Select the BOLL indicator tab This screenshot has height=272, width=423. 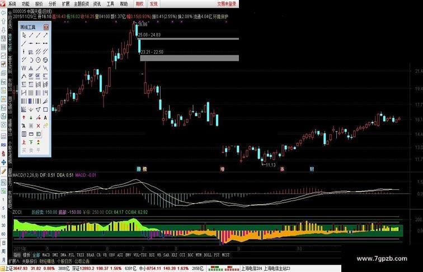point(208,255)
